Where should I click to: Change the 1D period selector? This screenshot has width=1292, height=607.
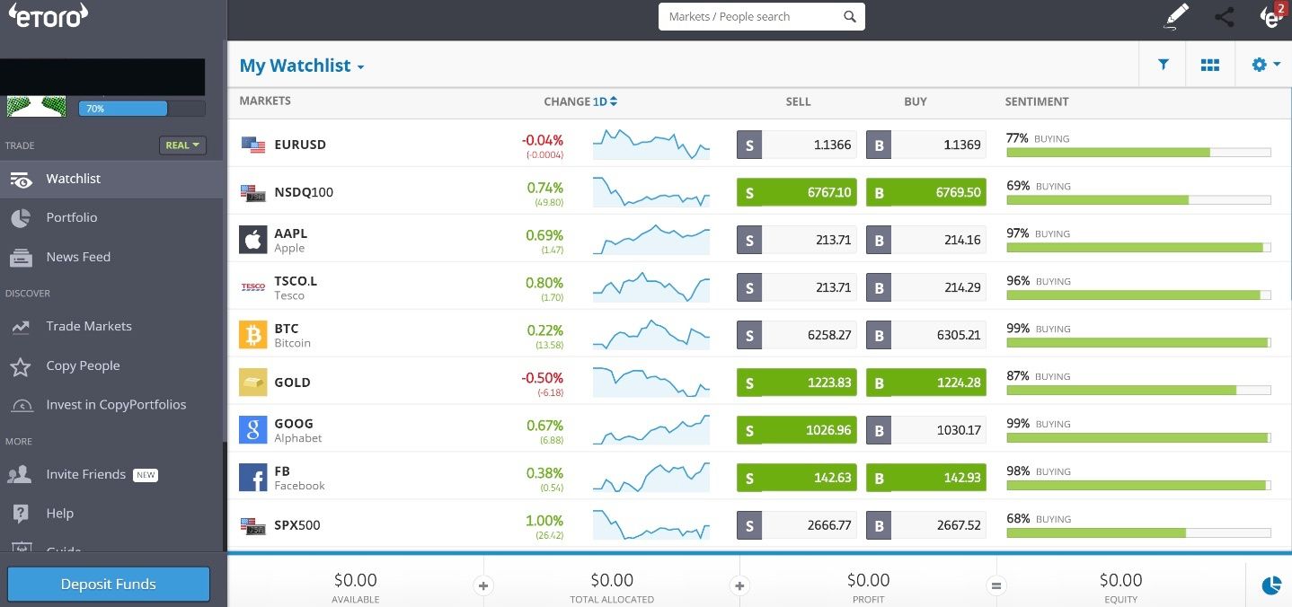pyautogui.click(x=605, y=101)
